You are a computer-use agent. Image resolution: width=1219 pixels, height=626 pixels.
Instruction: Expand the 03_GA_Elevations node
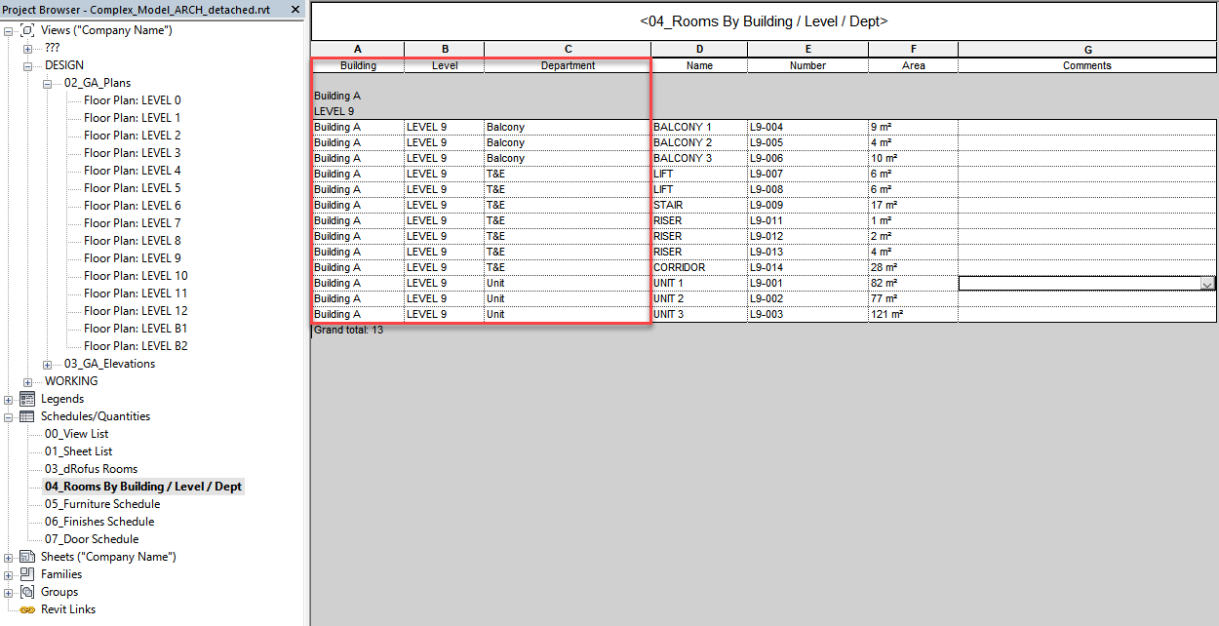coord(48,364)
